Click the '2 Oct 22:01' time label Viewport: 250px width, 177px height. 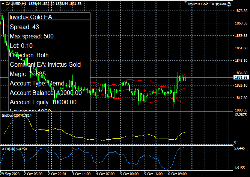coord(57,174)
